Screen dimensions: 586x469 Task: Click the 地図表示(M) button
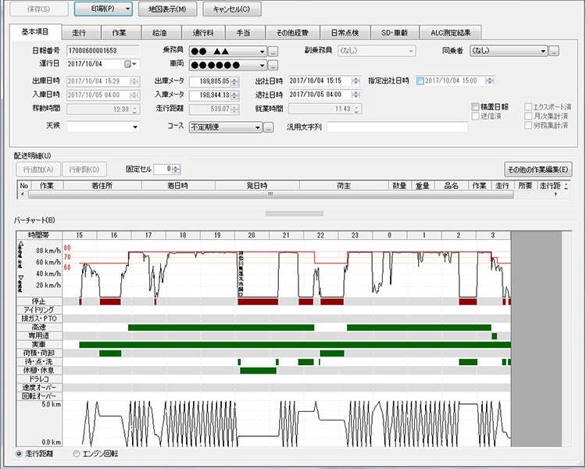(167, 9)
